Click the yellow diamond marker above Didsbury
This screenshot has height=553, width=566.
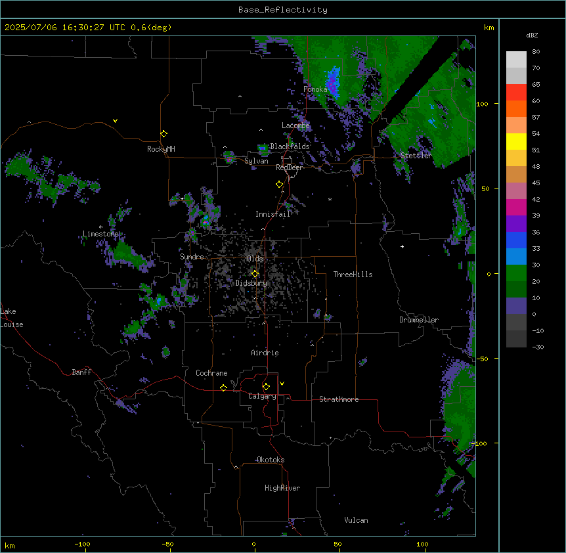255,274
